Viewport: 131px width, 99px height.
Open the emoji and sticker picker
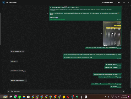pos(12,91)
